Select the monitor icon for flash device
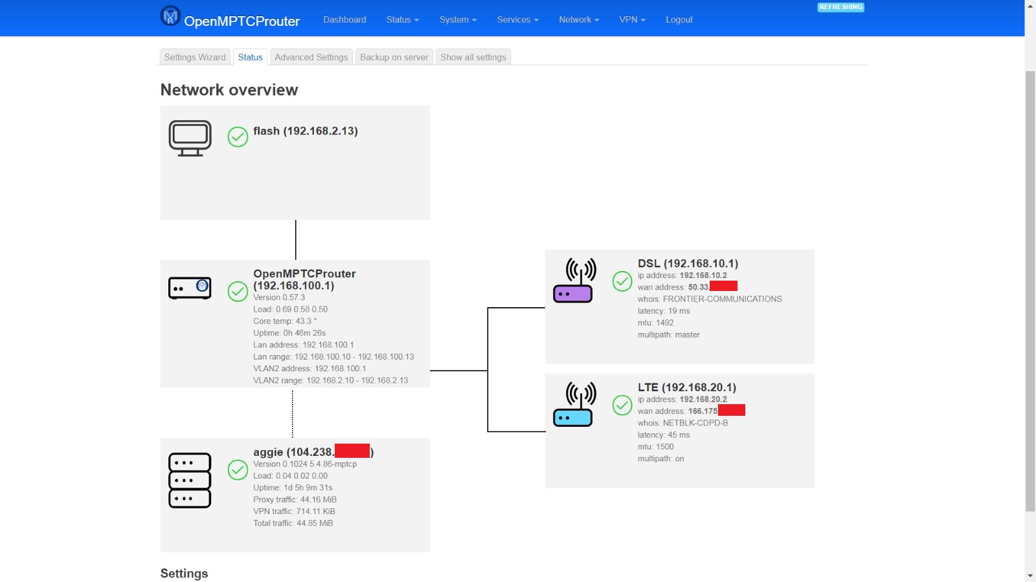 [190, 136]
